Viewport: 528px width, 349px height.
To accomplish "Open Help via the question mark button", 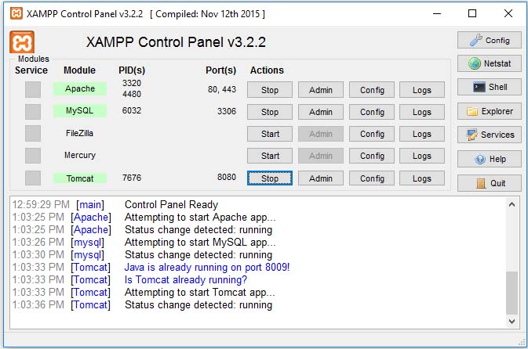I will (x=490, y=159).
